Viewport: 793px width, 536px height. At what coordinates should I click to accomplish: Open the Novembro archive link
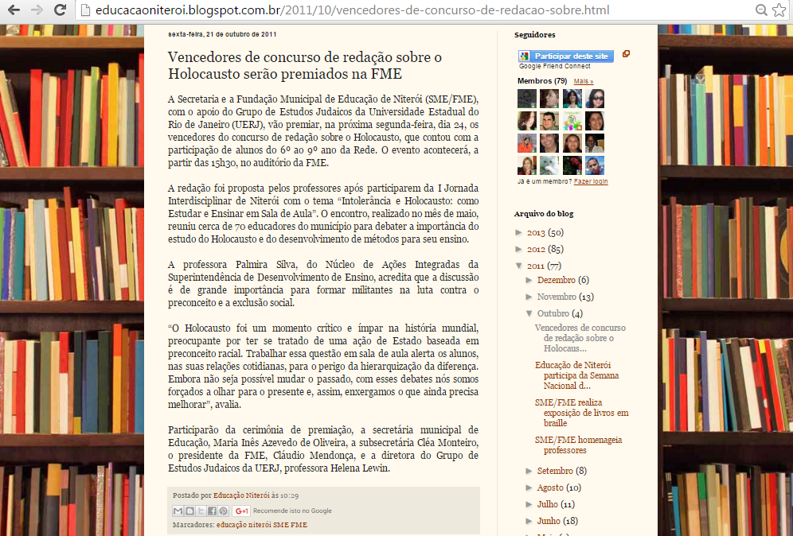(x=557, y=297)
